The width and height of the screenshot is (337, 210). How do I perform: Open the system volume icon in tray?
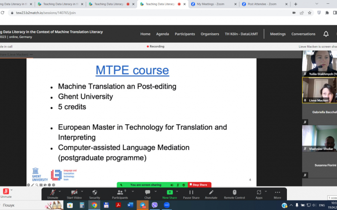tap(314, 205)
